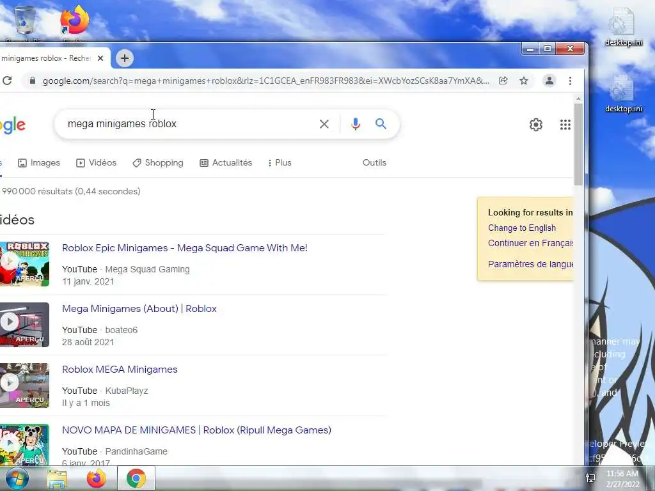Click the '11 janv. 2021' date text

[x=88, y=281]
